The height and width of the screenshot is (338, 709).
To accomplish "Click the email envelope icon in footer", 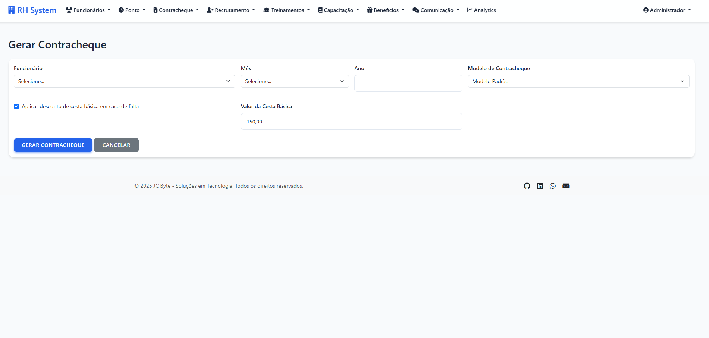I will click(x=566, y=186).
